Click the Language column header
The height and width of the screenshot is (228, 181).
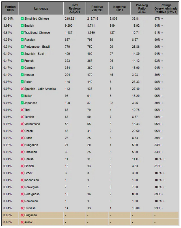[x=41, y=9]
